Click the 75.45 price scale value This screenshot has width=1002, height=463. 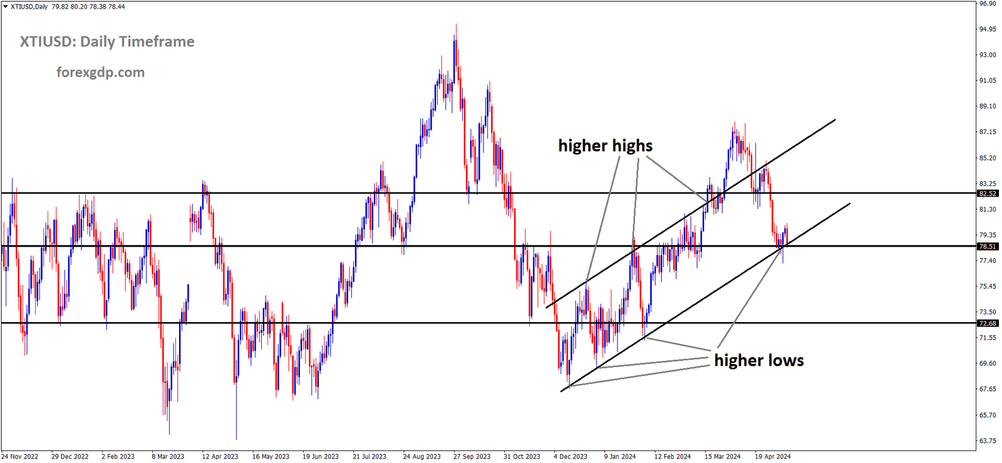pyautogui.click(x=988, y=286)
